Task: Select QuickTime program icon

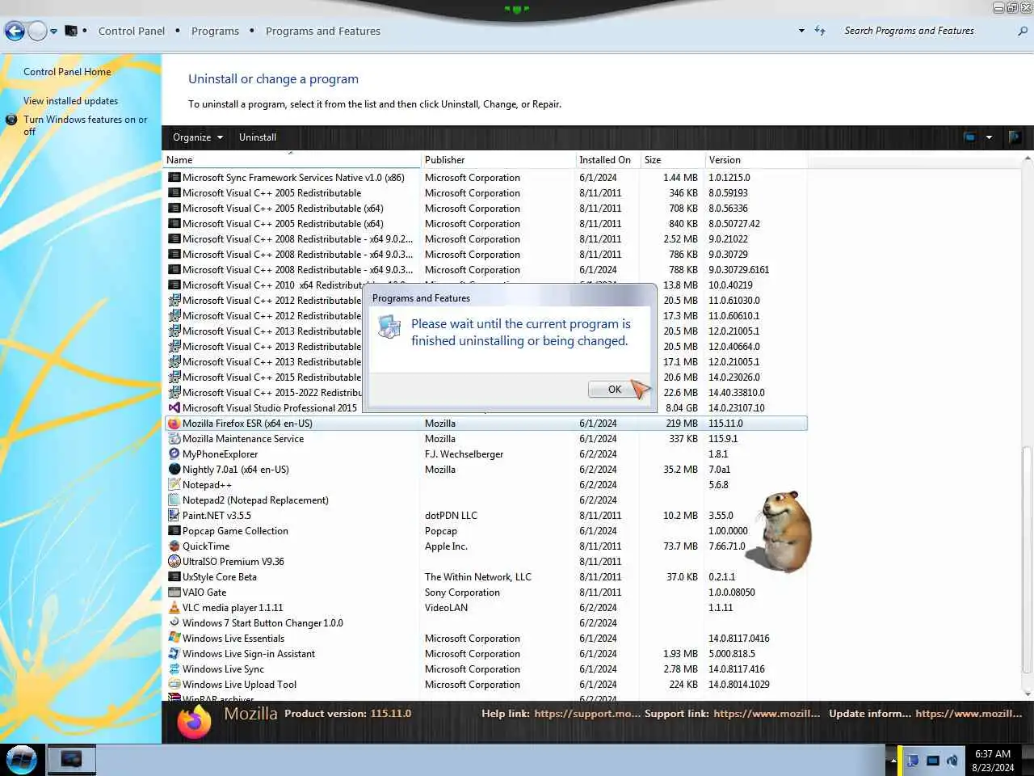Action: coord(174,546)
